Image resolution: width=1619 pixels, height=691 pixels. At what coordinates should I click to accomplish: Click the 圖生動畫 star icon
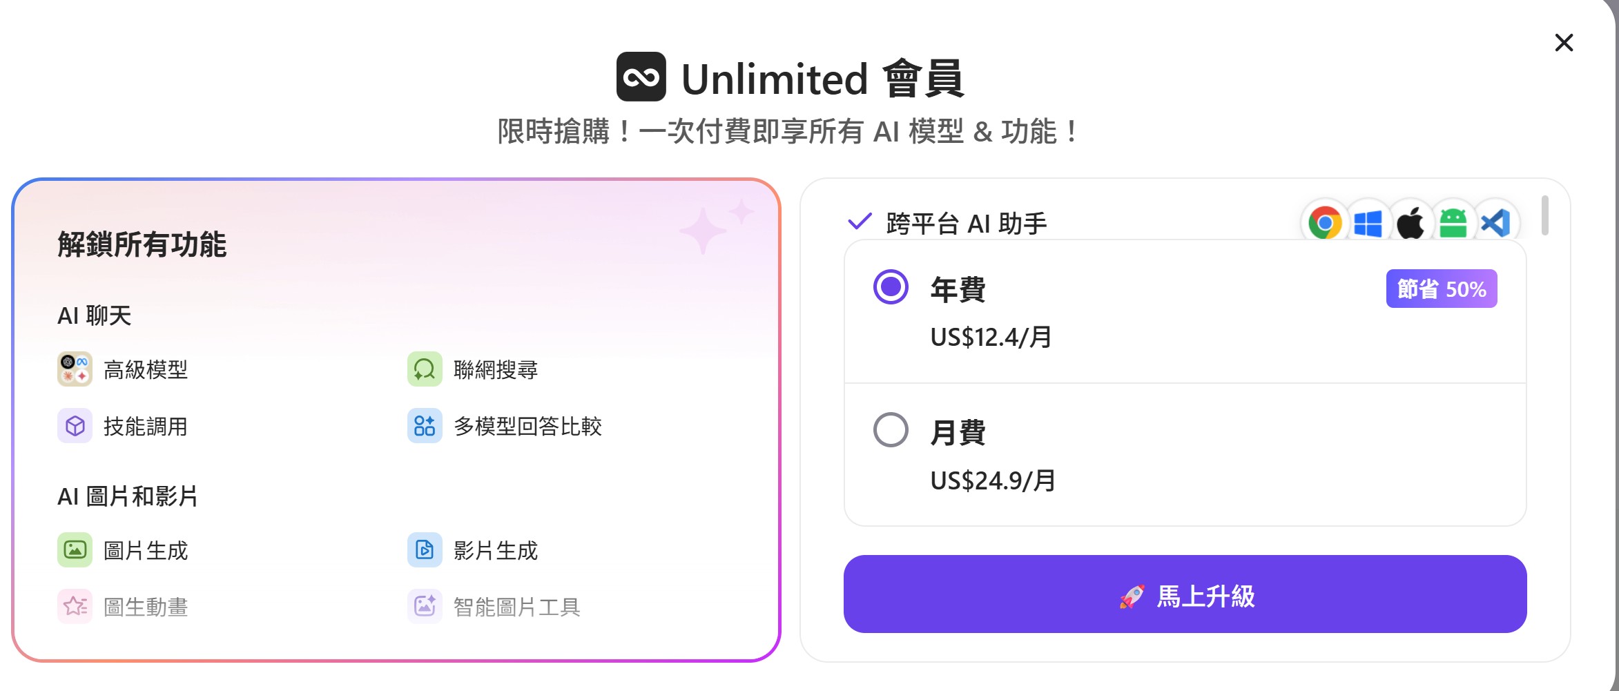[x=75, y=607]
